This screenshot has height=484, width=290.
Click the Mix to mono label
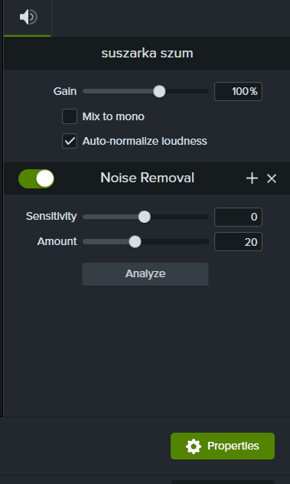[113, 116]
